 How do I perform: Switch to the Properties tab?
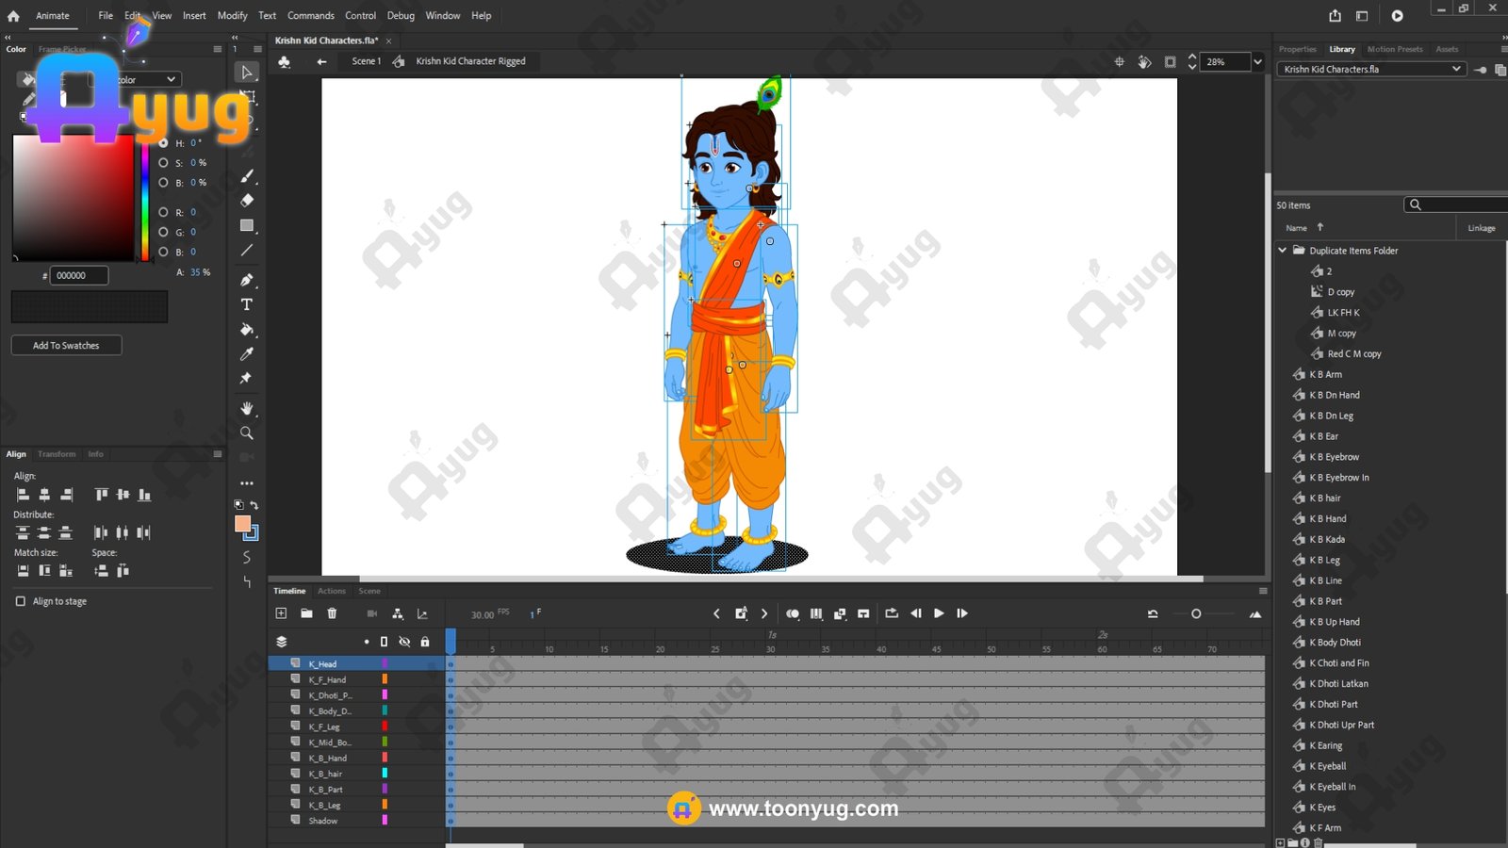coord(1298,49)
